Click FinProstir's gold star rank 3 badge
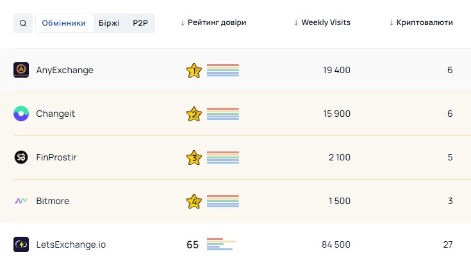471x265 pixels. click(194, 158)
